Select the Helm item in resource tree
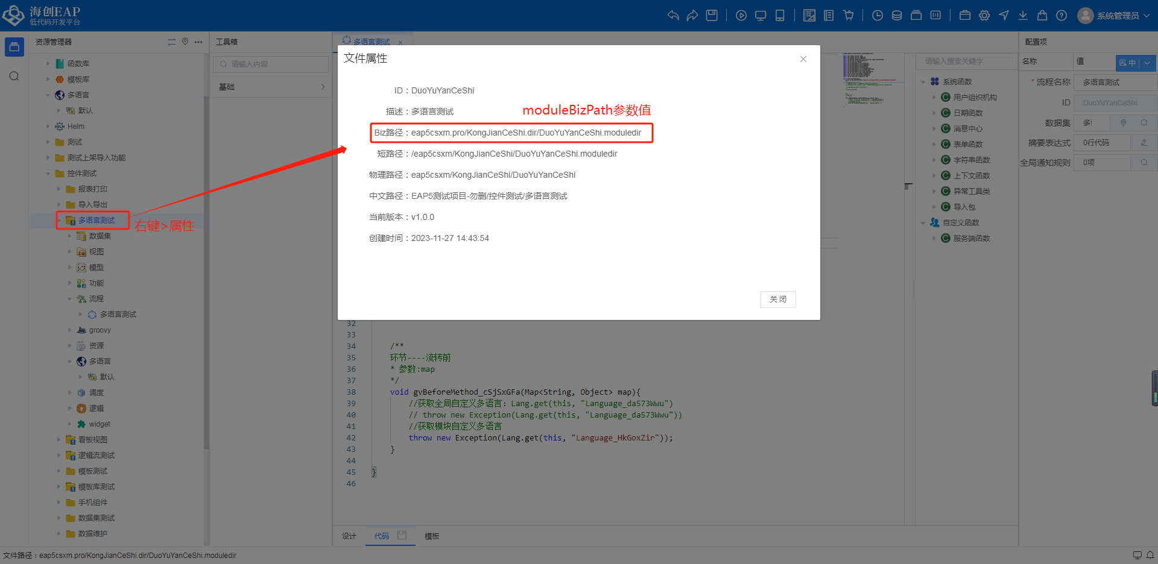This screenshot has height=564, width=1158. coord(76,127)
